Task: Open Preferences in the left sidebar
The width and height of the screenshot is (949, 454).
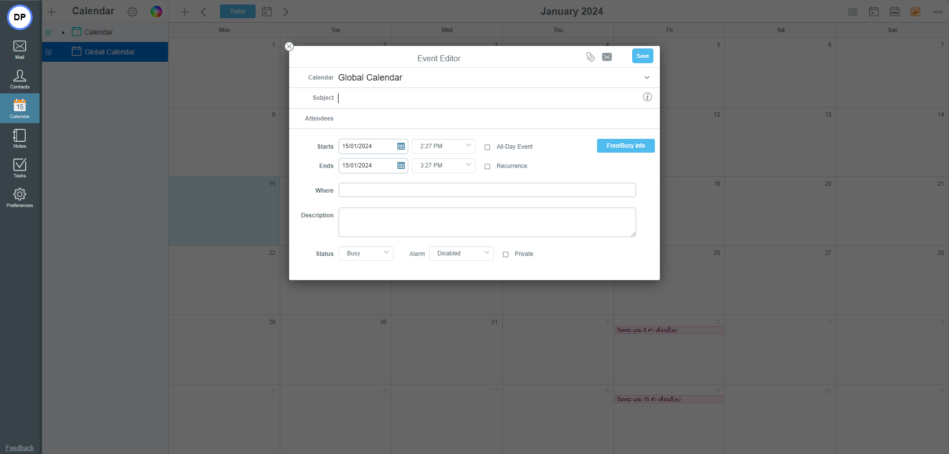Action: [x=20, y=198]
